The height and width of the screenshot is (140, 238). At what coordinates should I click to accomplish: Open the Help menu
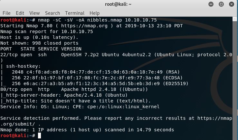click(94, 13)
